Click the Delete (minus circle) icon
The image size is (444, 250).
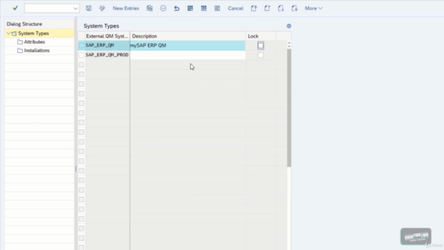163,8
